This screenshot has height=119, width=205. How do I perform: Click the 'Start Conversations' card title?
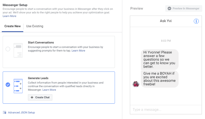(x=41, y=42)
